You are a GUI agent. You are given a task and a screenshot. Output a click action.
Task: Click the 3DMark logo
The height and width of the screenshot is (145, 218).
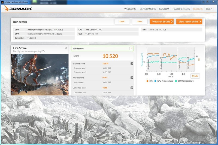(18, 9)
